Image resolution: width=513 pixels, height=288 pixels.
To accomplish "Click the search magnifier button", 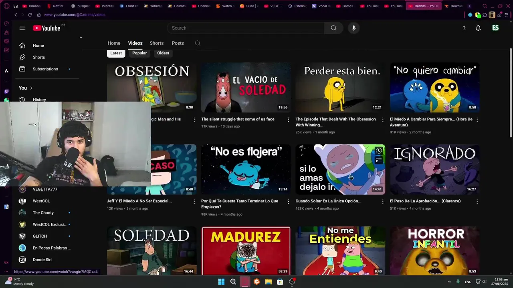I will pyautogui.click(x=333, y=28).
